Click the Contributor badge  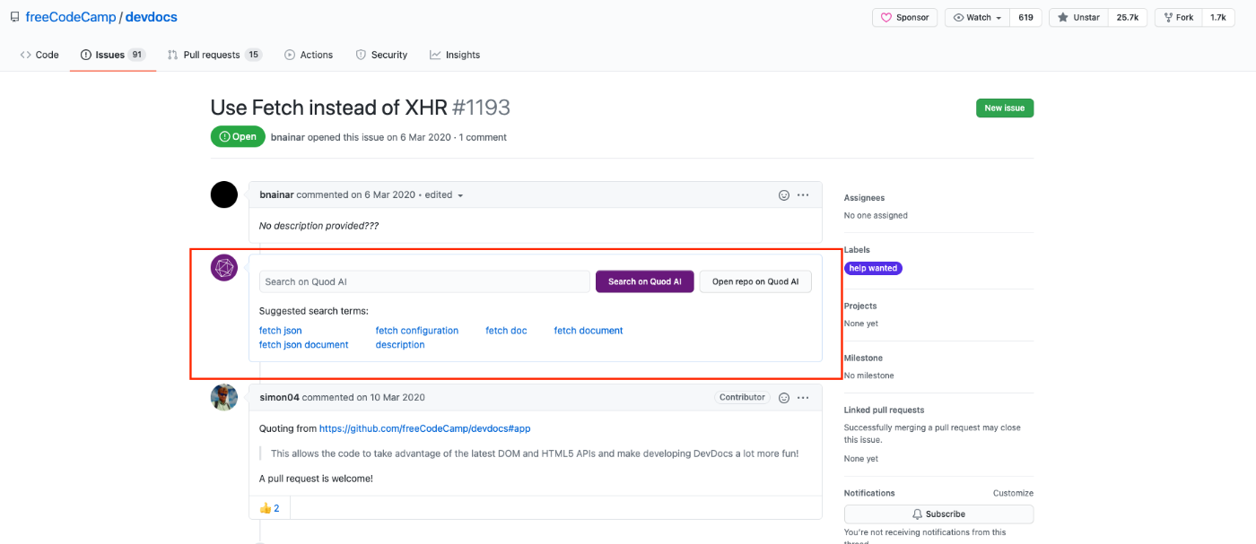coord(742,397)
